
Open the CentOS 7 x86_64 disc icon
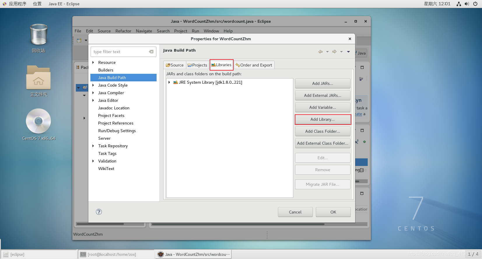[38, 121]
